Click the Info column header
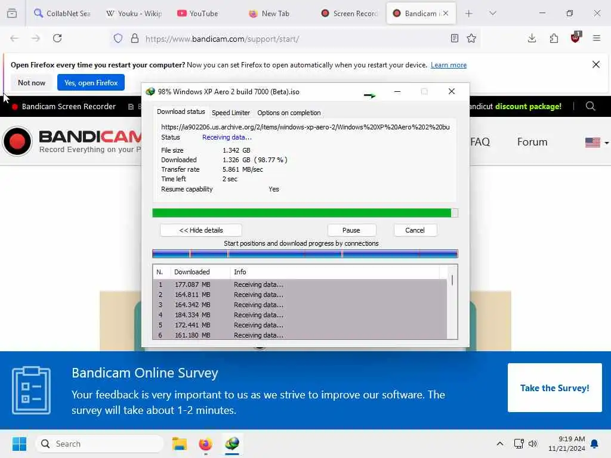 click(x=335, y=272)
